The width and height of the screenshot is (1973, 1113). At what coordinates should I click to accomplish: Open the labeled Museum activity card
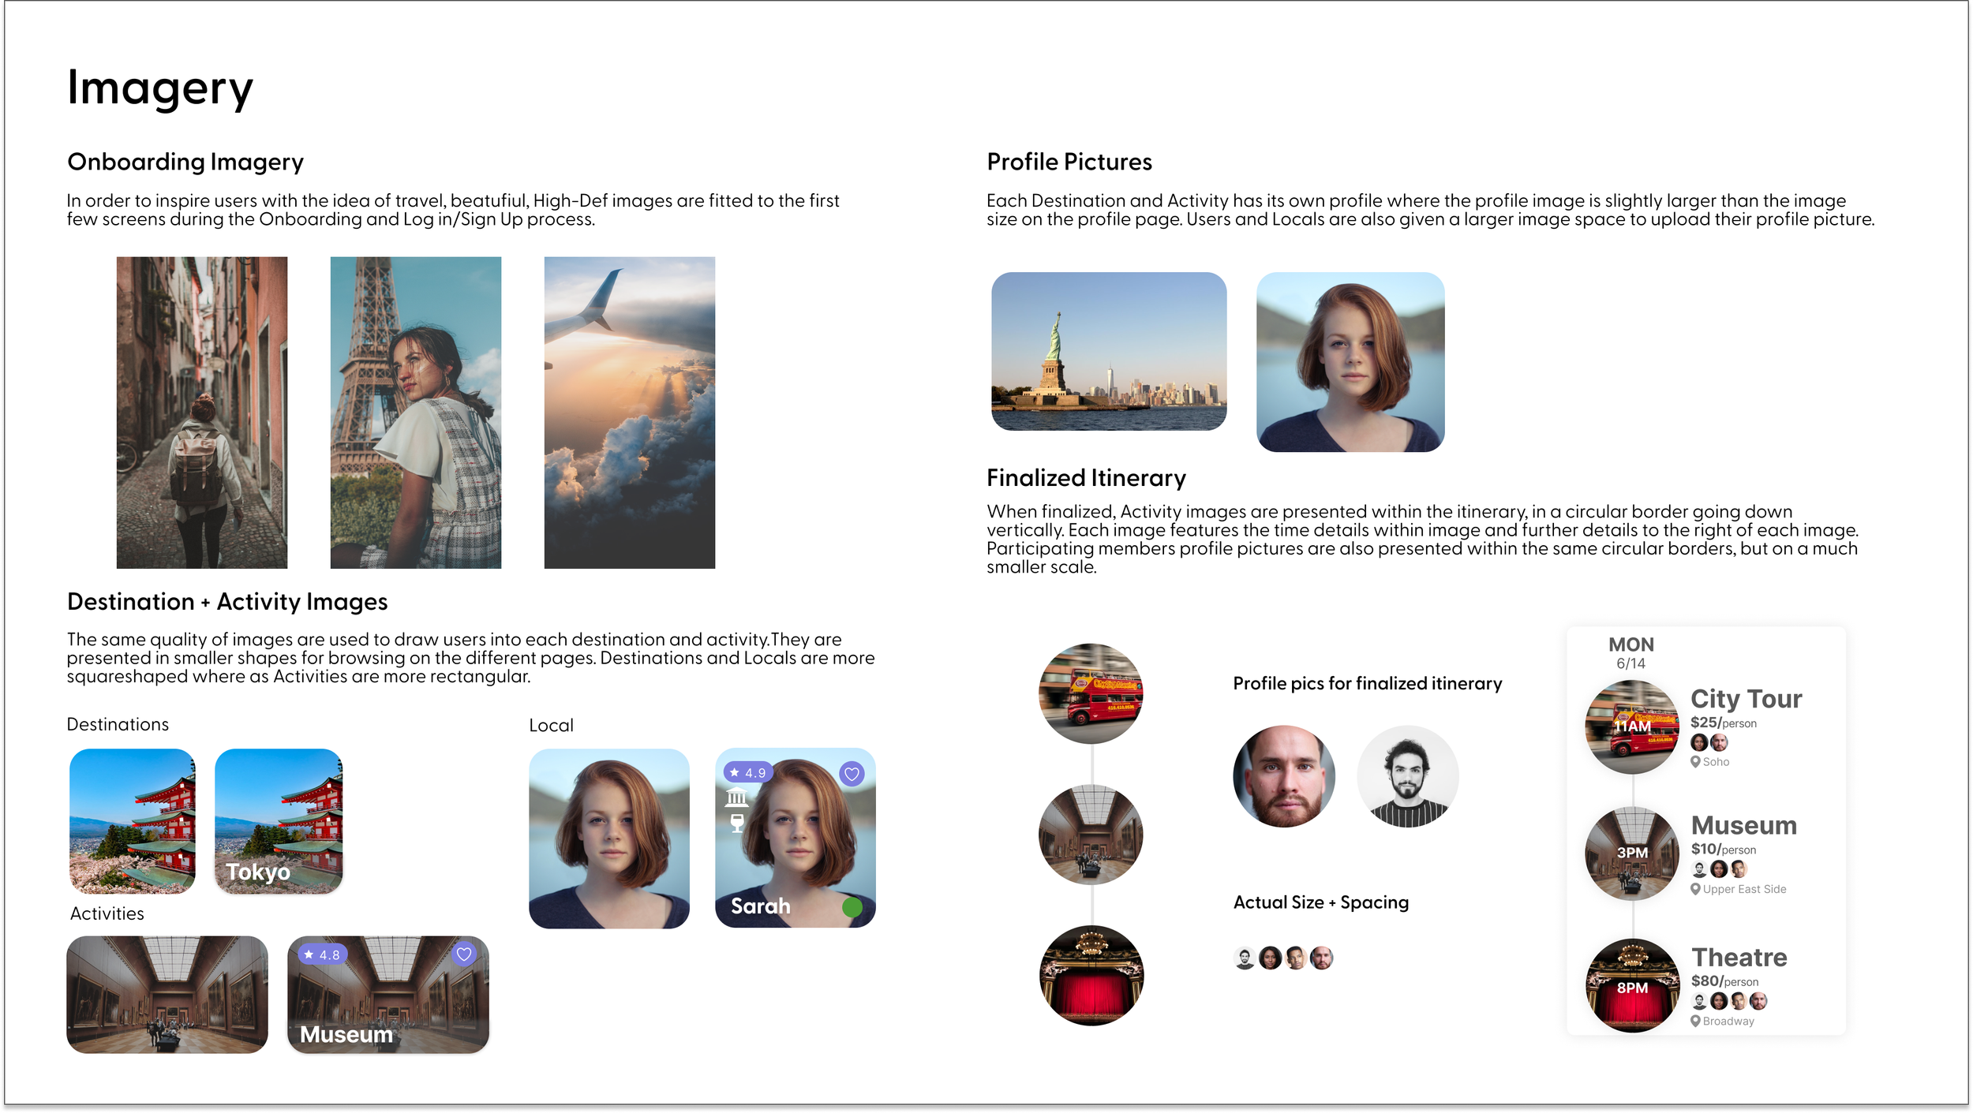(x=388, y=995)
